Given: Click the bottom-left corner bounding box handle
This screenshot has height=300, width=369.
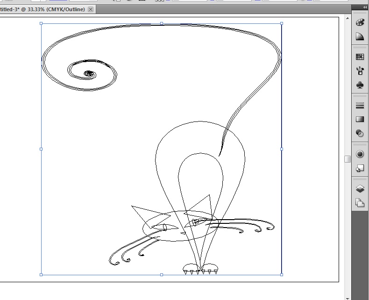Looking at the screenshot, I should pos(41,275).
